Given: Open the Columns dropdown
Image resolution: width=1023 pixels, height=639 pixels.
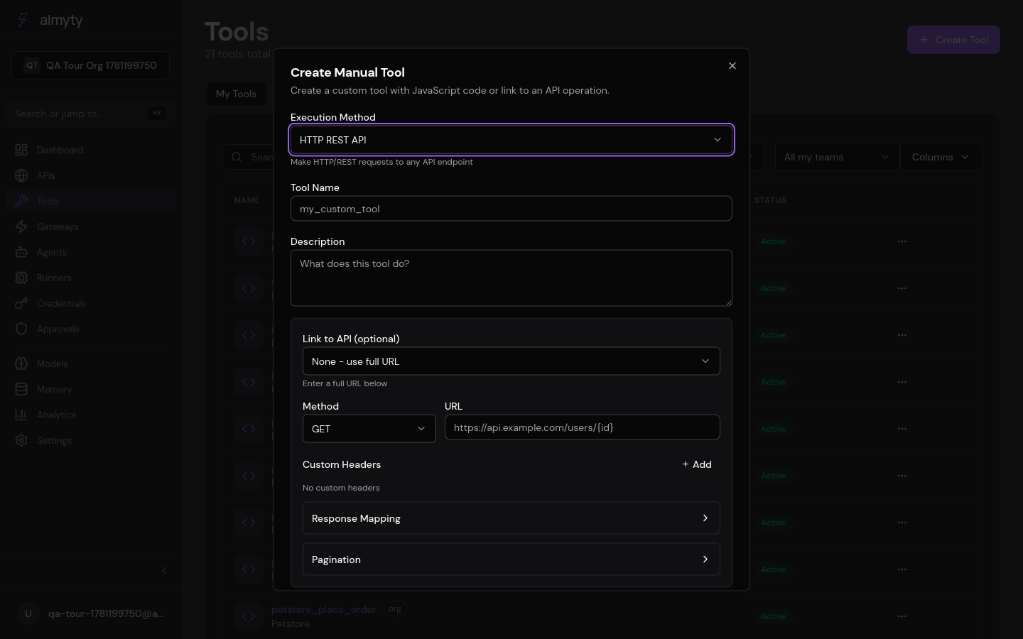Looking at the screenshot, I should [x=941, y=157].
